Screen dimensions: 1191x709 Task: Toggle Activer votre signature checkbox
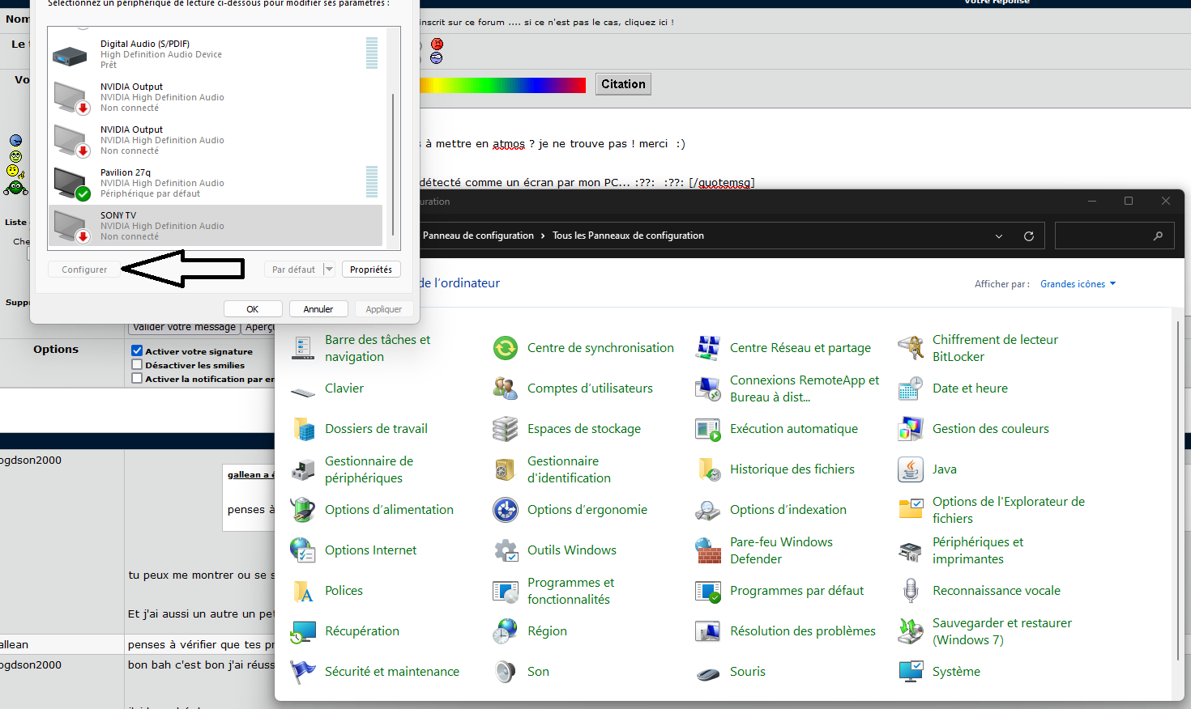137,351
